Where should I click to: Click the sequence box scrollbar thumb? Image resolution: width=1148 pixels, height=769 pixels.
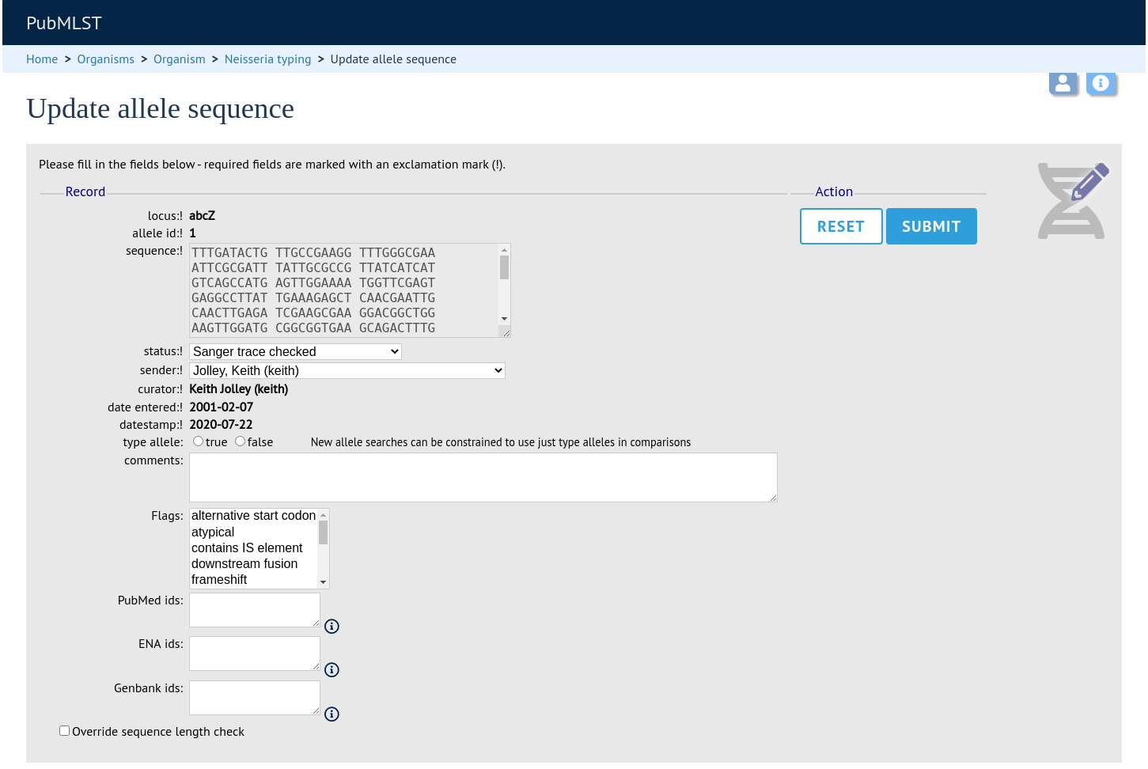pyautogui.click(x=504, y=267)
